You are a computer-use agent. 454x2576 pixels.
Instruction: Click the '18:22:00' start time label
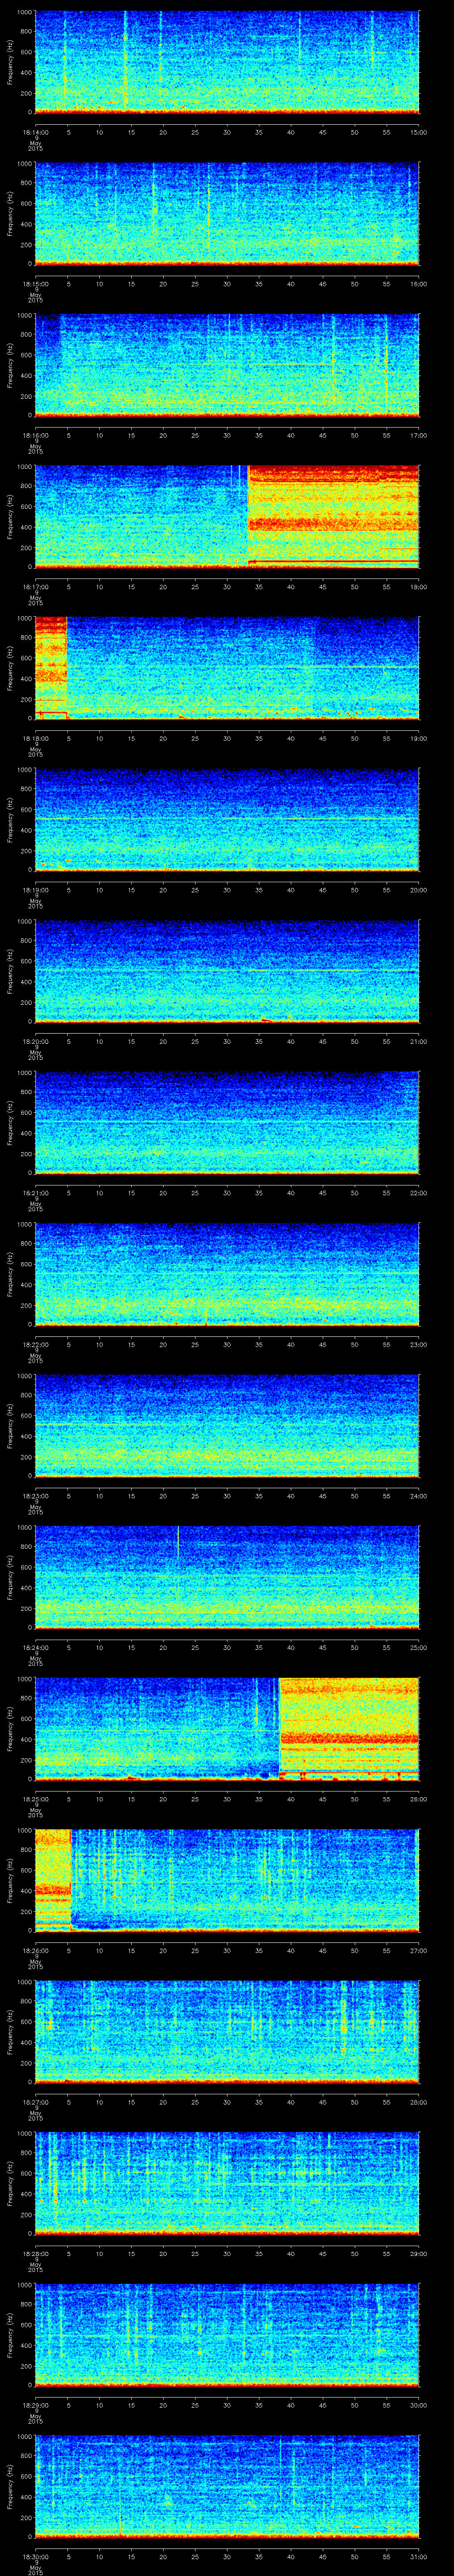[35, 1344]
